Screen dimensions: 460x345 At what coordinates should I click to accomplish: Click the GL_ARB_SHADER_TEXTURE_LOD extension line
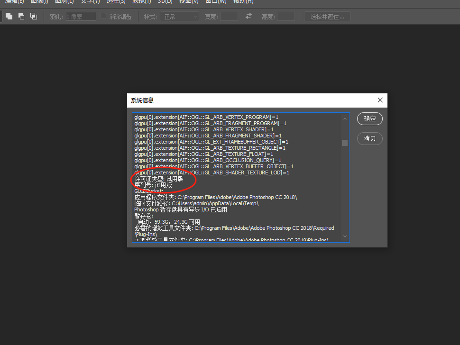[x=212, y=172]
